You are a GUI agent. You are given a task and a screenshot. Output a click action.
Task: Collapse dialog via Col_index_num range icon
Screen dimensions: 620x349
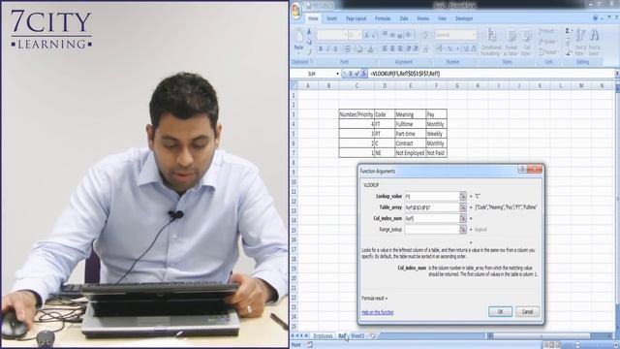(x=463, y=218)
